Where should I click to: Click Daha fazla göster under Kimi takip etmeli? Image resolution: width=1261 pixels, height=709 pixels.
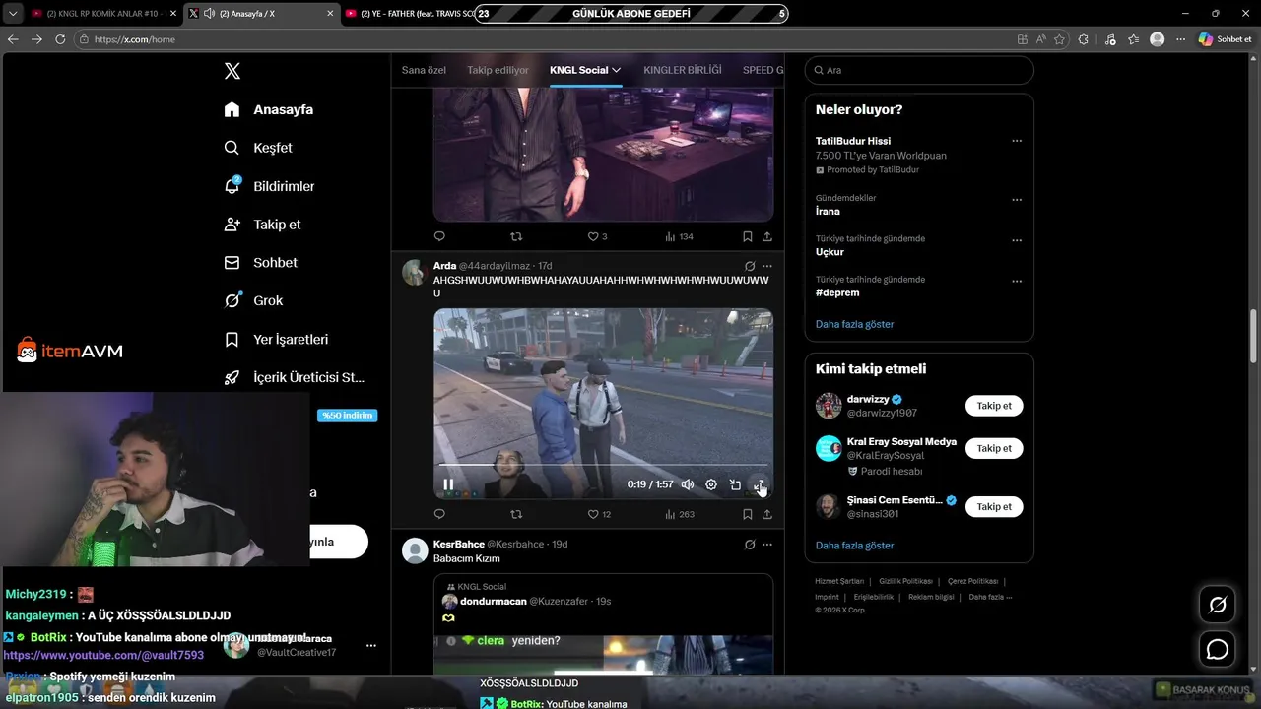pos(854,546)
